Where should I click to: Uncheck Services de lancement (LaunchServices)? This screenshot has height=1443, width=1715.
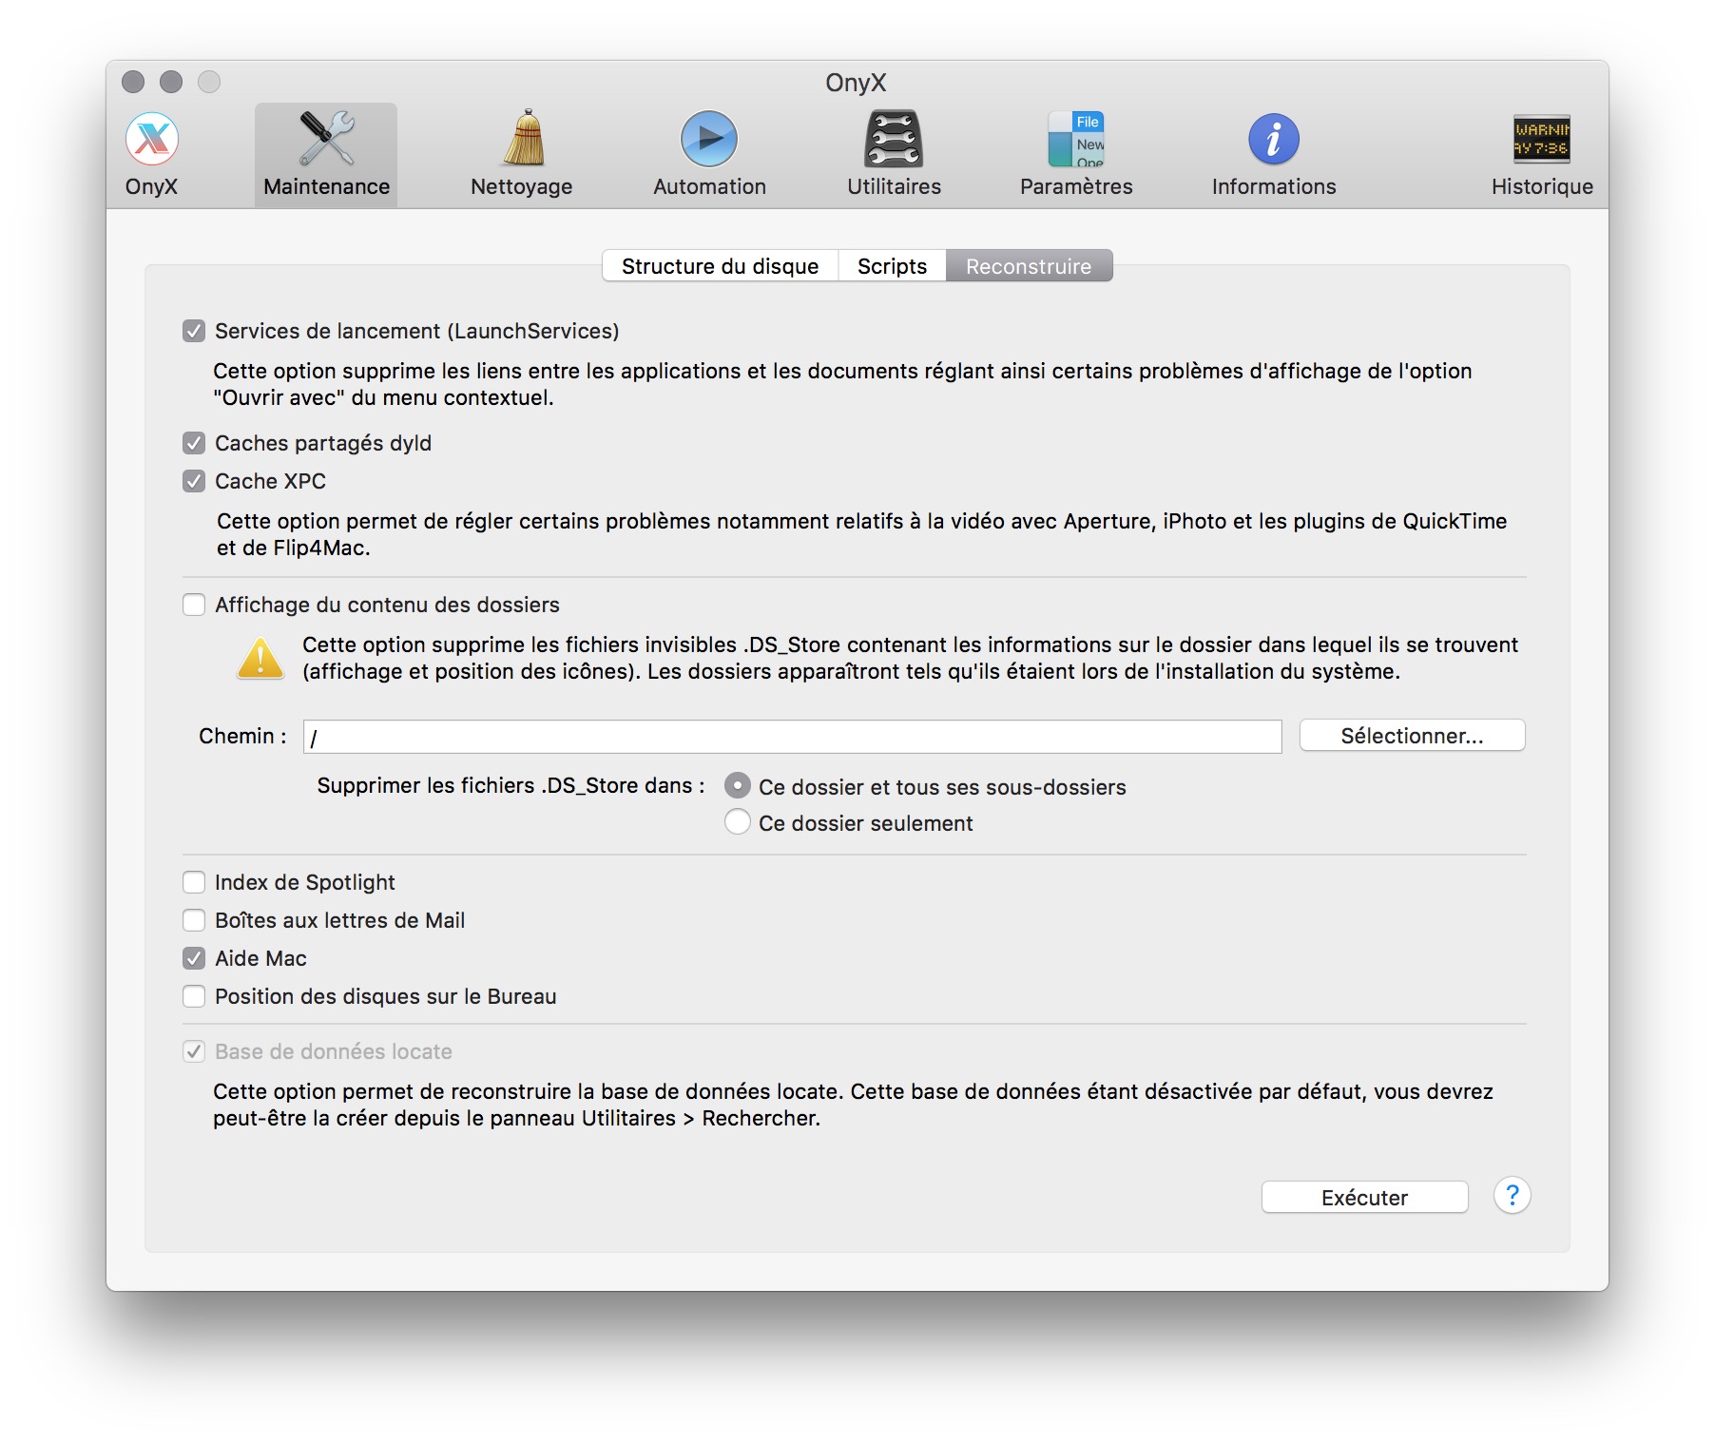(194, 331)
